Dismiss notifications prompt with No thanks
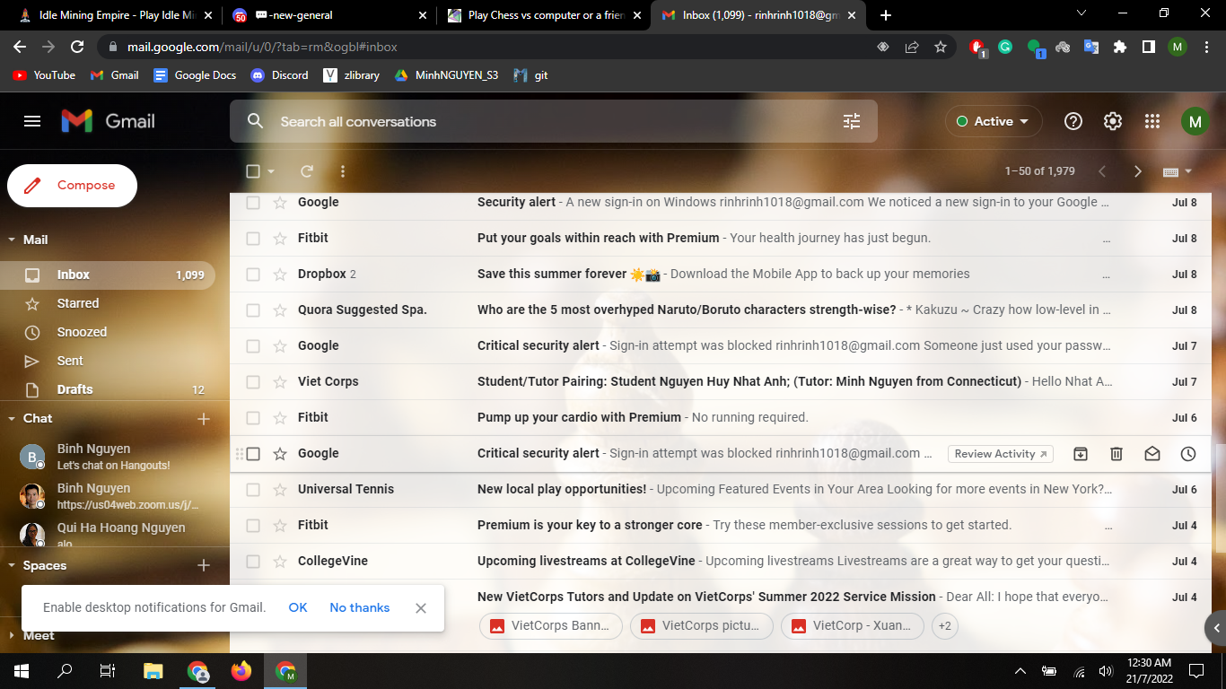 click(359, 607)
